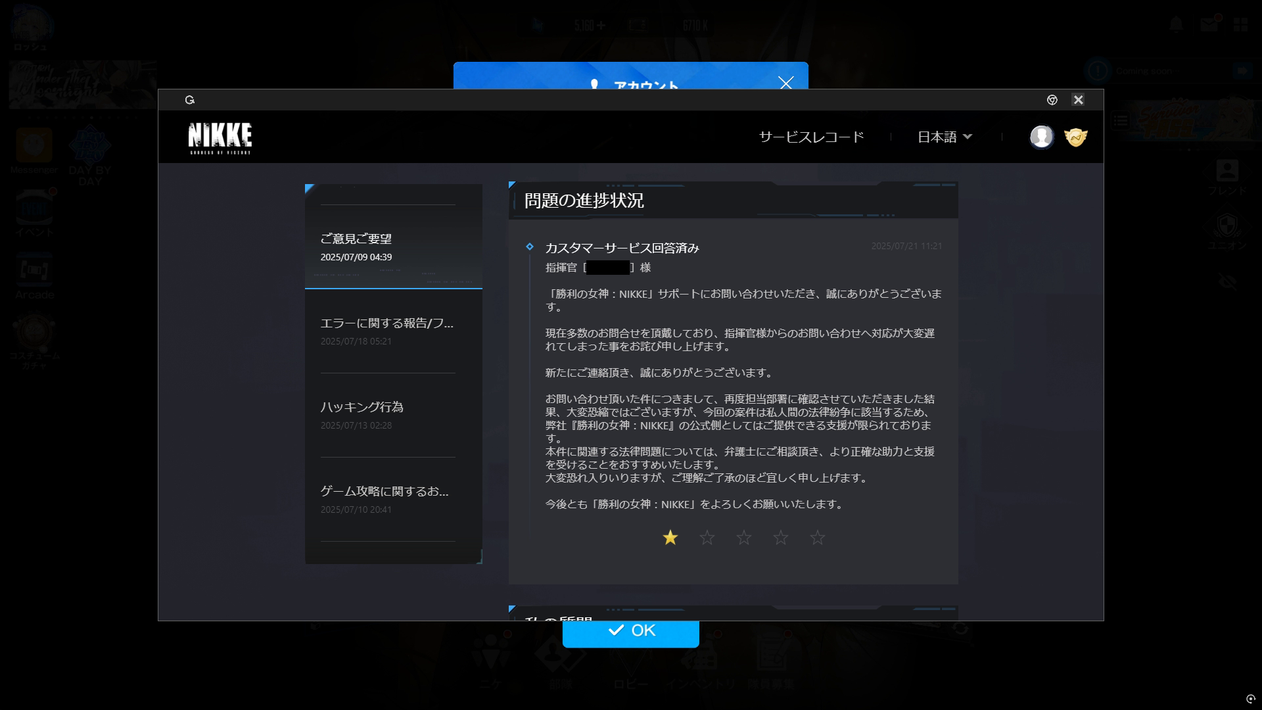The image size is (1262, 710).
Task: Open the ゲーム攻略に関するお... ticket
Action: 393,499
